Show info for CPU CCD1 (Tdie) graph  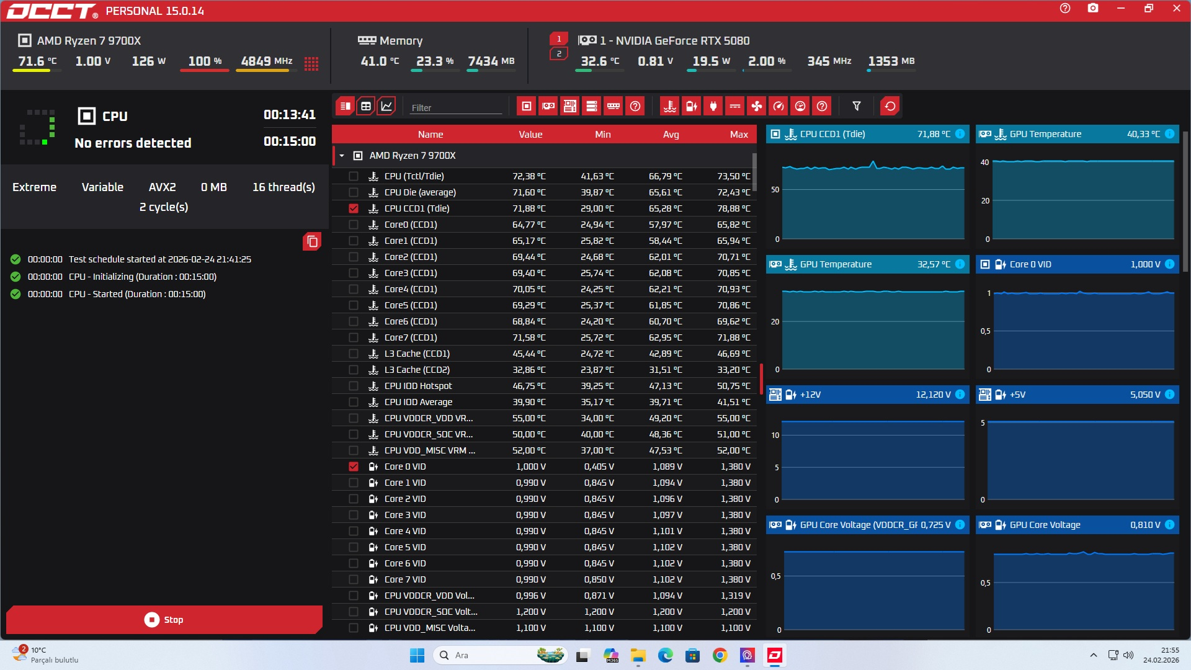(960, 134)
